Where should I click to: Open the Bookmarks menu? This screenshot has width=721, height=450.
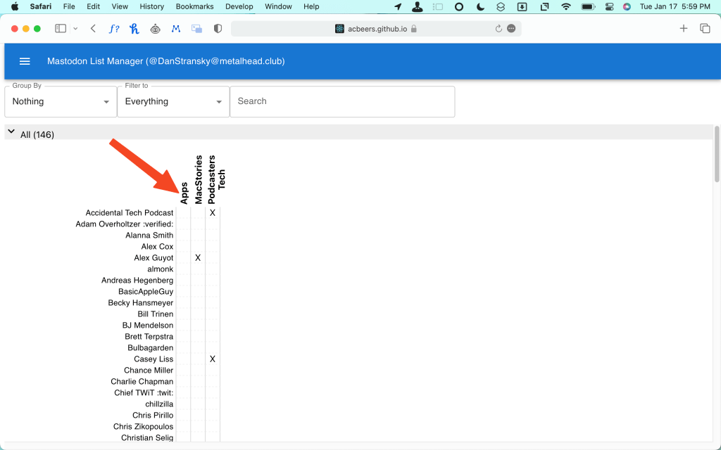(194, 6)
